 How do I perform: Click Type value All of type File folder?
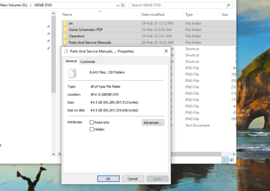(x=105, y=86)
